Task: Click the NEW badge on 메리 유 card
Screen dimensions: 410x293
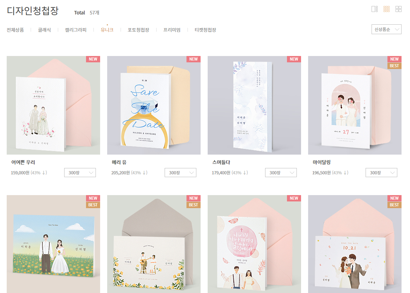Action: pyautogui.click(x=194, y=59)
